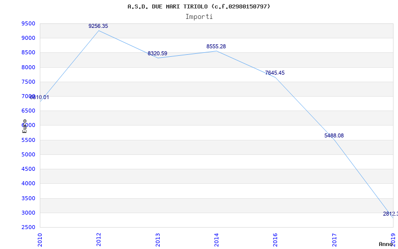The image size is (398, 249).
Task: Click y-axis value 3000
Action: (x=28, y=213)
